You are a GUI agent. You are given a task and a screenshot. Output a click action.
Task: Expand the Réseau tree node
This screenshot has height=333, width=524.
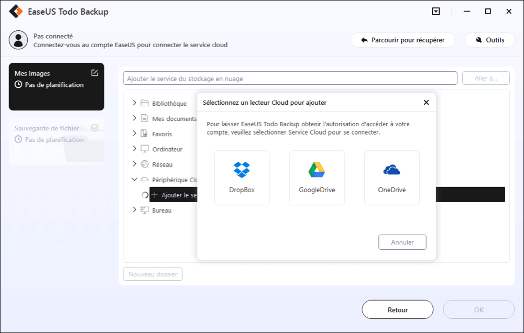[x=134, y=164]
